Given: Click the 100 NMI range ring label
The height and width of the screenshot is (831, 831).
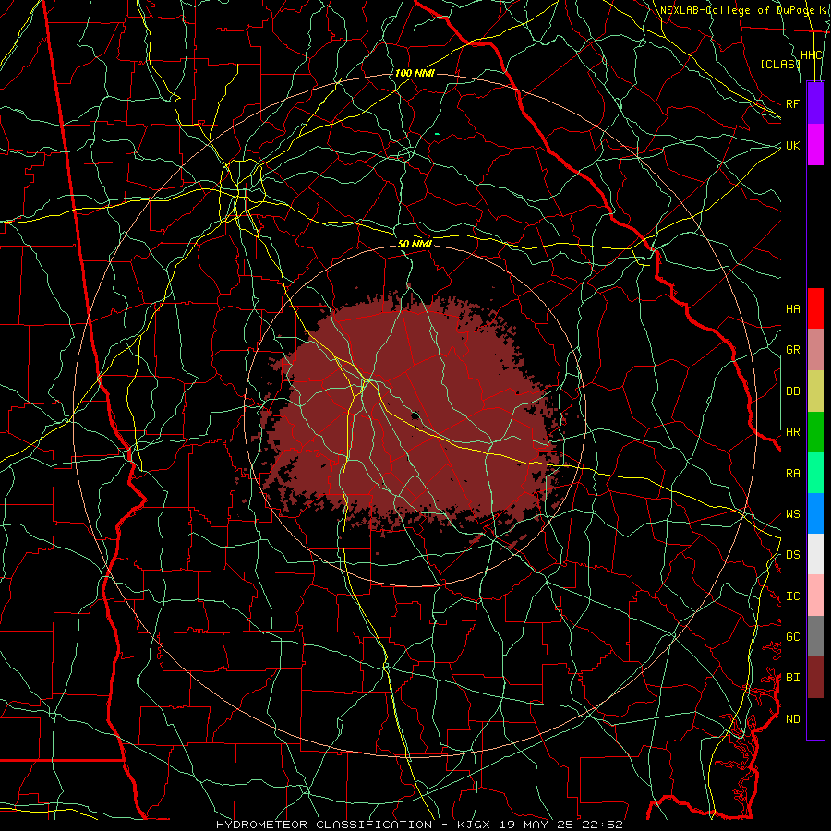Looking at the screenshot, I should [415, 73].
